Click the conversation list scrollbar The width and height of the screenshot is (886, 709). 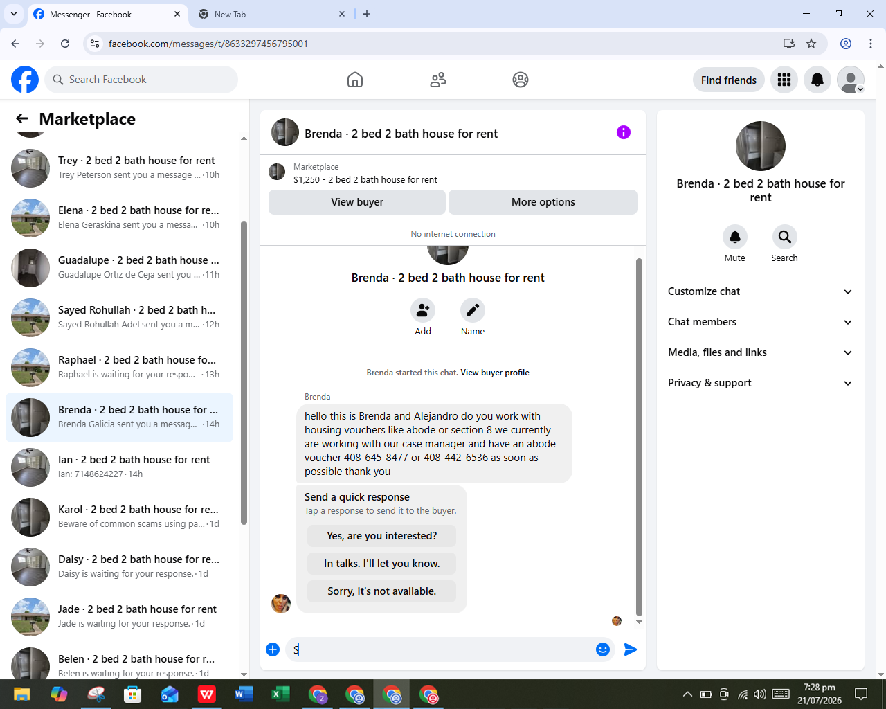(x=244, y=373)
